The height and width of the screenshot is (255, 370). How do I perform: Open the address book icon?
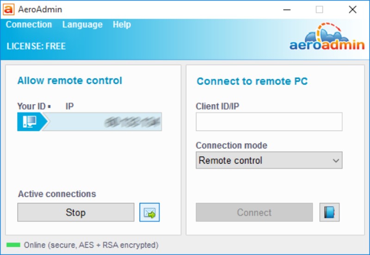[329, 213]
